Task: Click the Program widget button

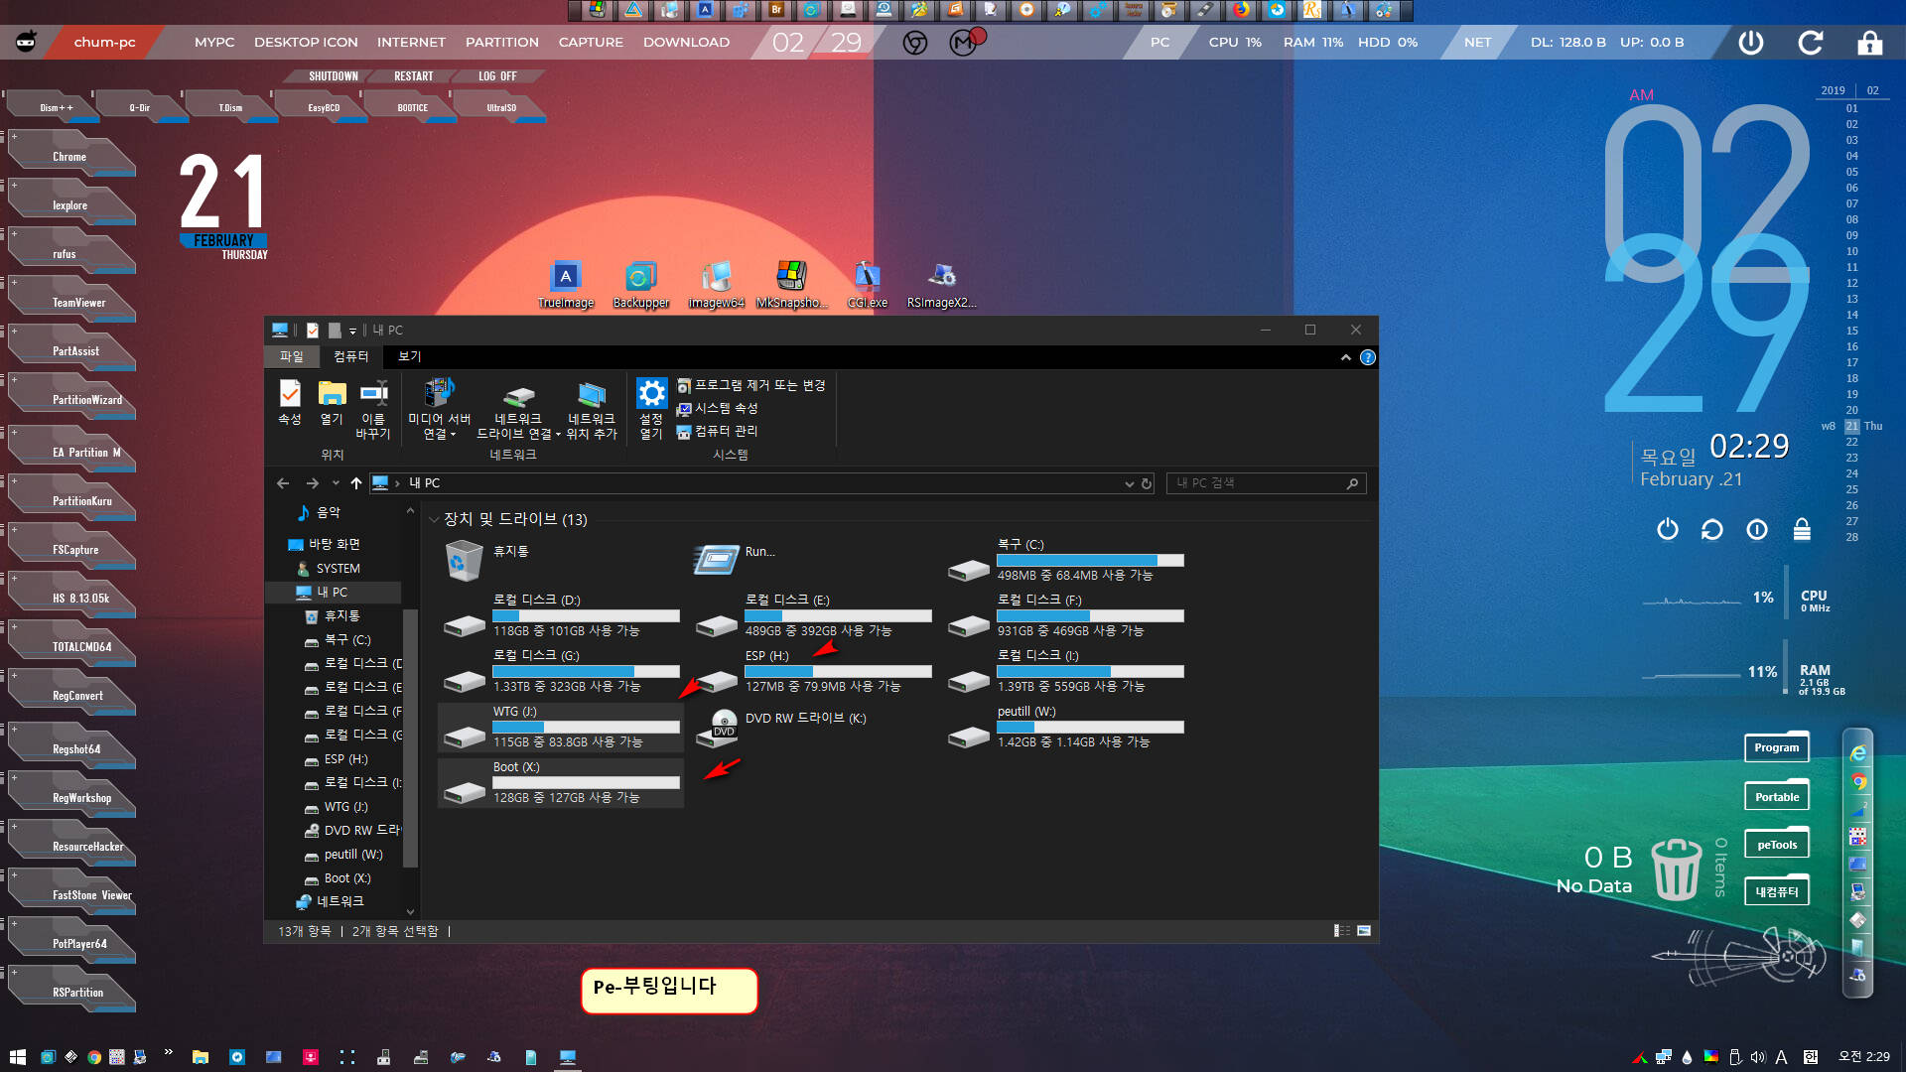Action: (x=1776, y=747)
